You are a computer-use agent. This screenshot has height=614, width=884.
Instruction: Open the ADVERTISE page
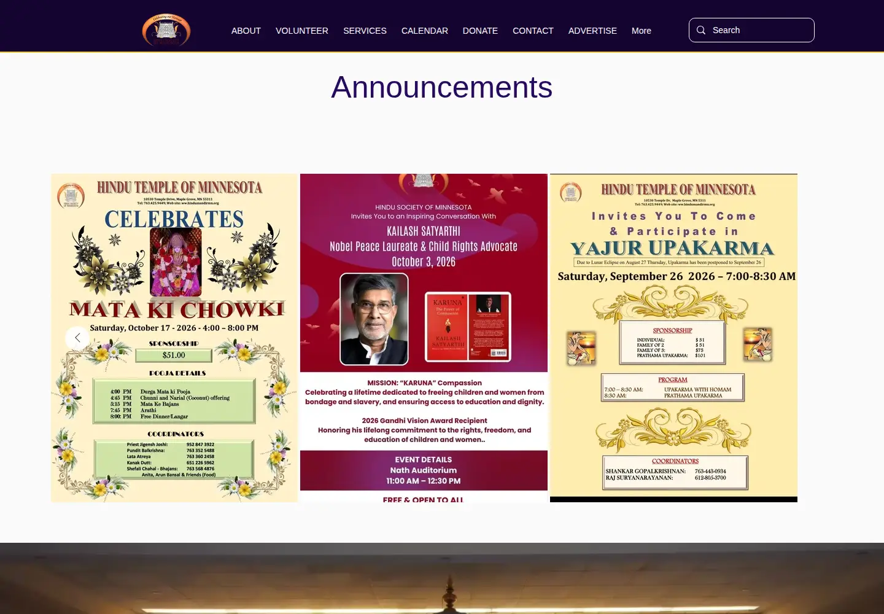(592, 31)
